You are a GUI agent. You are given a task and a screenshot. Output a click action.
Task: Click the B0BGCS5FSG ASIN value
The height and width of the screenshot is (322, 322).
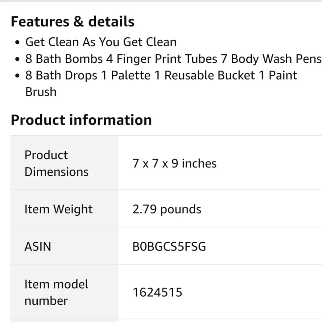tap(169, 246)
